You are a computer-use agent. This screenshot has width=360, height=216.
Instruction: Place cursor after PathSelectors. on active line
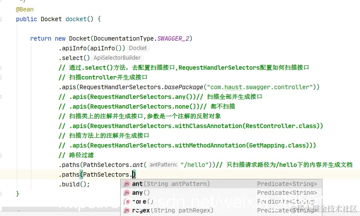click(x=133, y=174)
